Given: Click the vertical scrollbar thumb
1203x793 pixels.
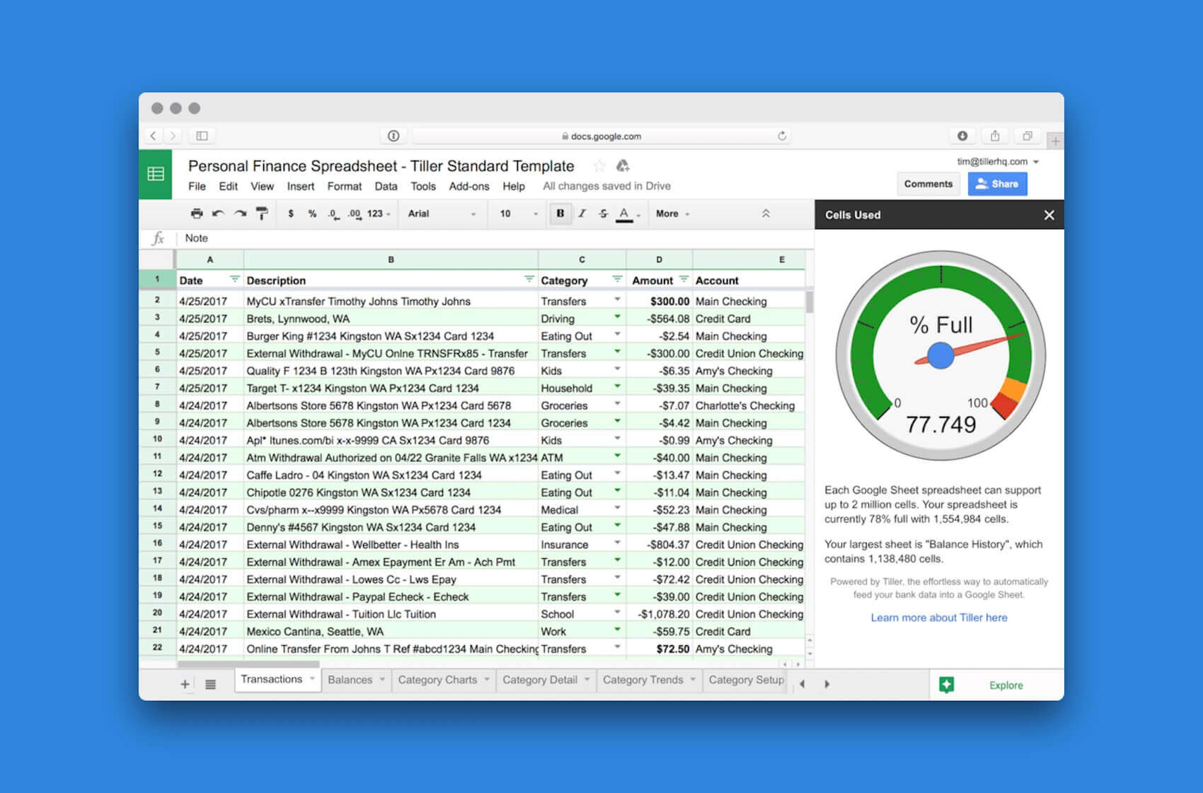Looking at the screenshot, I should (810, 302).
